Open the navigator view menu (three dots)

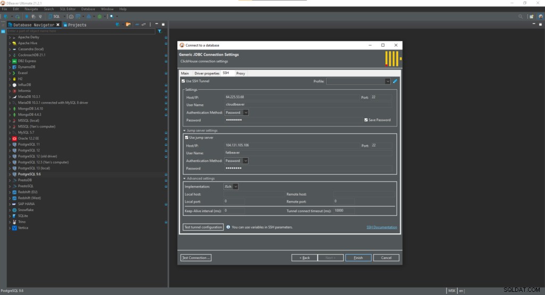click(x=150, y=24)
